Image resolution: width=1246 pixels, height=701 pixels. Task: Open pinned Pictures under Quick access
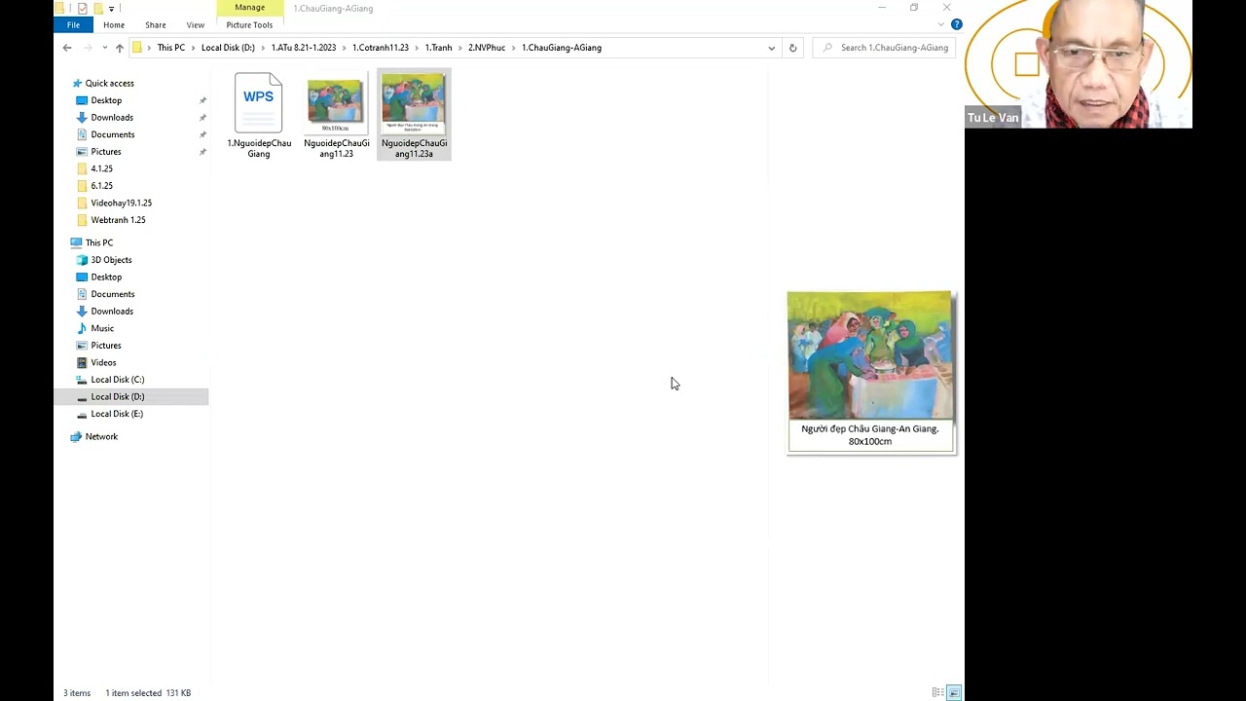106,152
